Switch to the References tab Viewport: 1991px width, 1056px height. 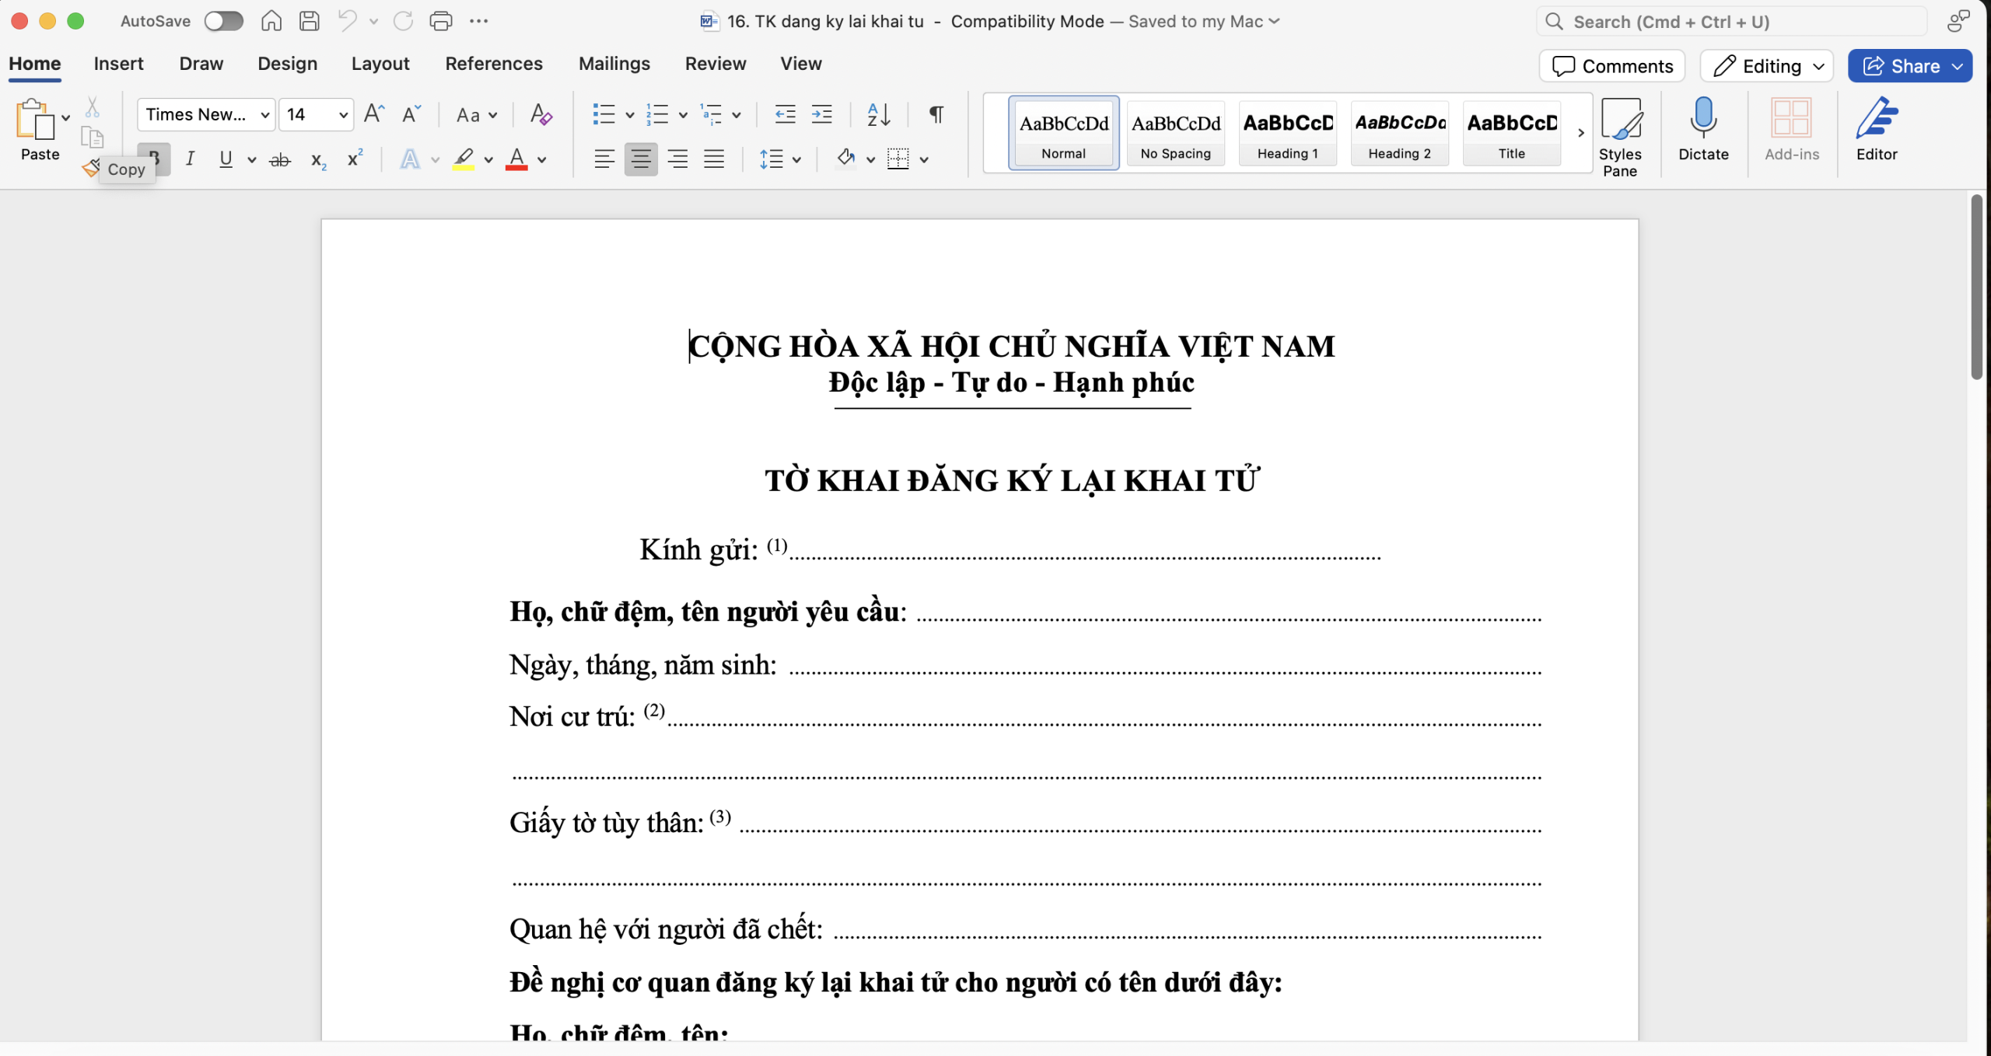tap(494, 64)
